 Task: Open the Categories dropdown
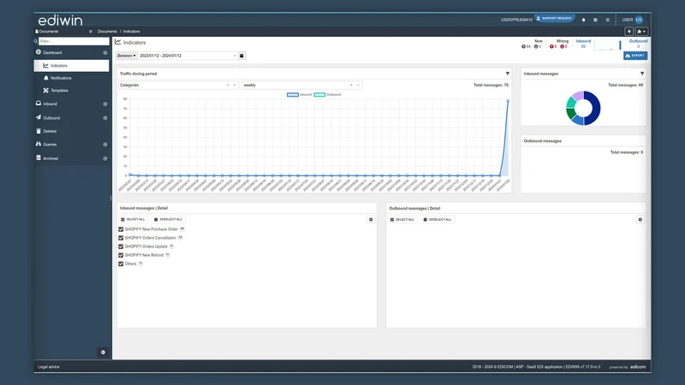point(178,85)
